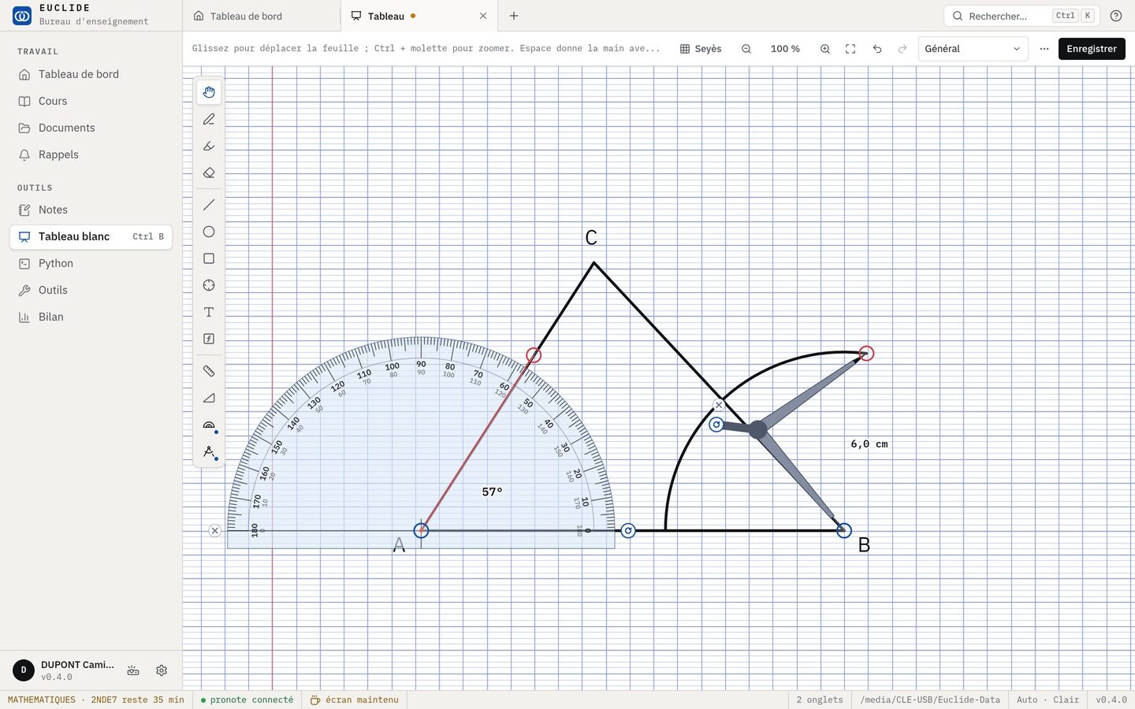This screenshot has height=709, width=1135.
Task: Zoom in on the whiteboard
Action: (x=825, y=49)
